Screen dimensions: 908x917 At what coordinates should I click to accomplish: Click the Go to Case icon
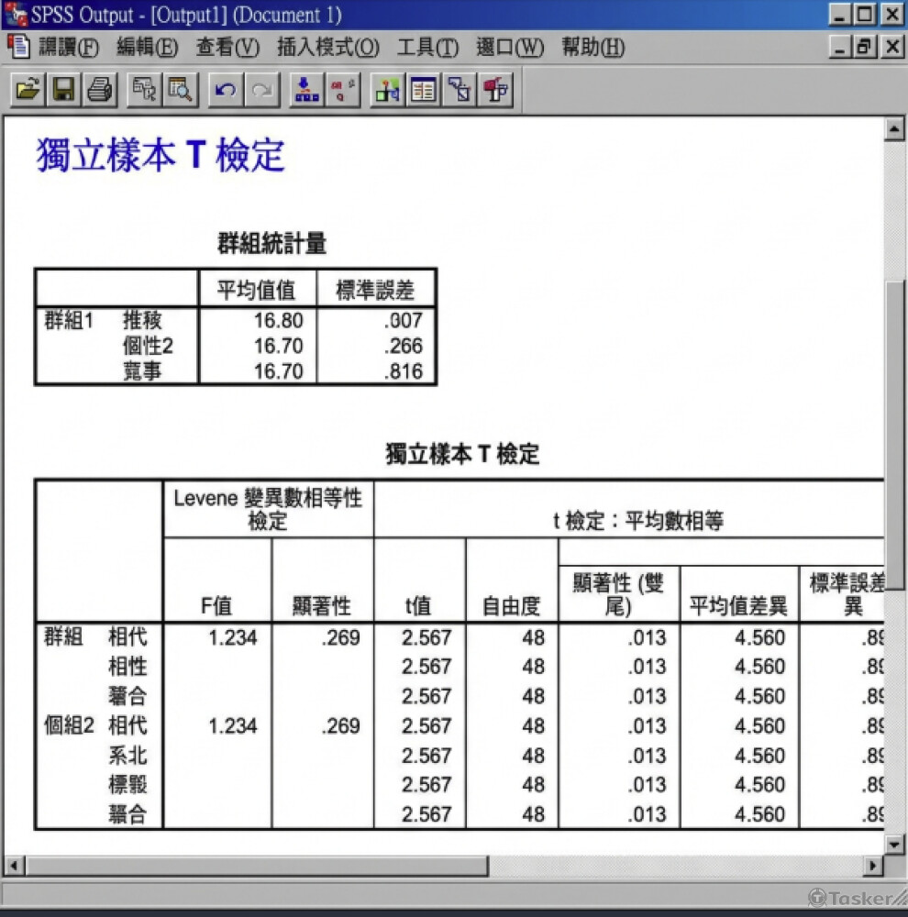343,90
